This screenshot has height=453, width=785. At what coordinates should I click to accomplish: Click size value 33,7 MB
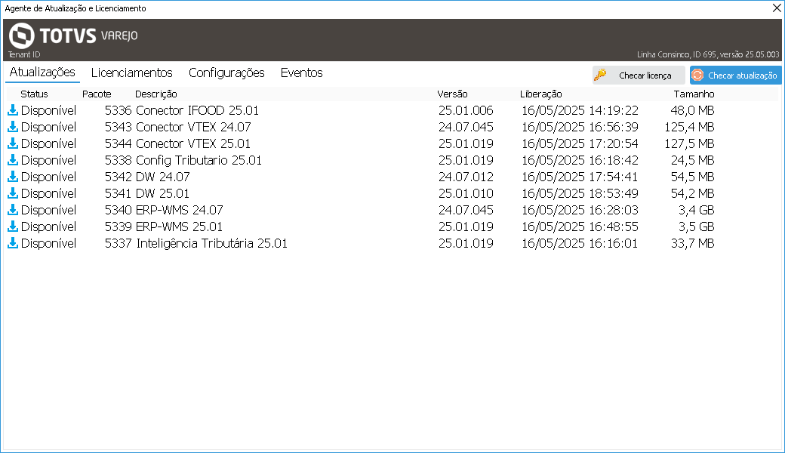tap(692, 243)
